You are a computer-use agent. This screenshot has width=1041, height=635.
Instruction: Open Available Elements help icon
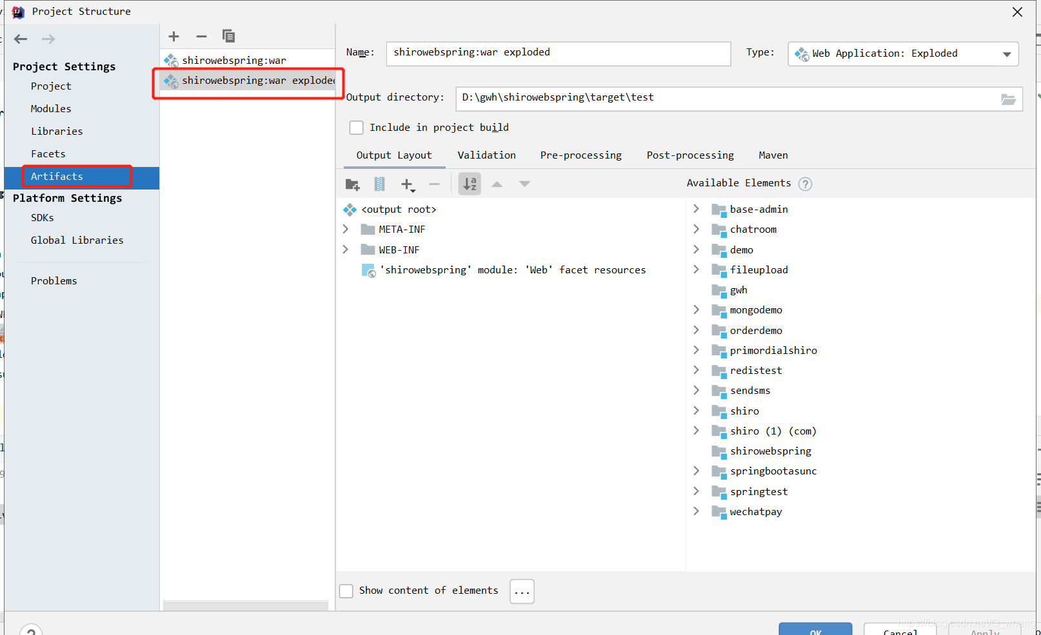[805, 184]
